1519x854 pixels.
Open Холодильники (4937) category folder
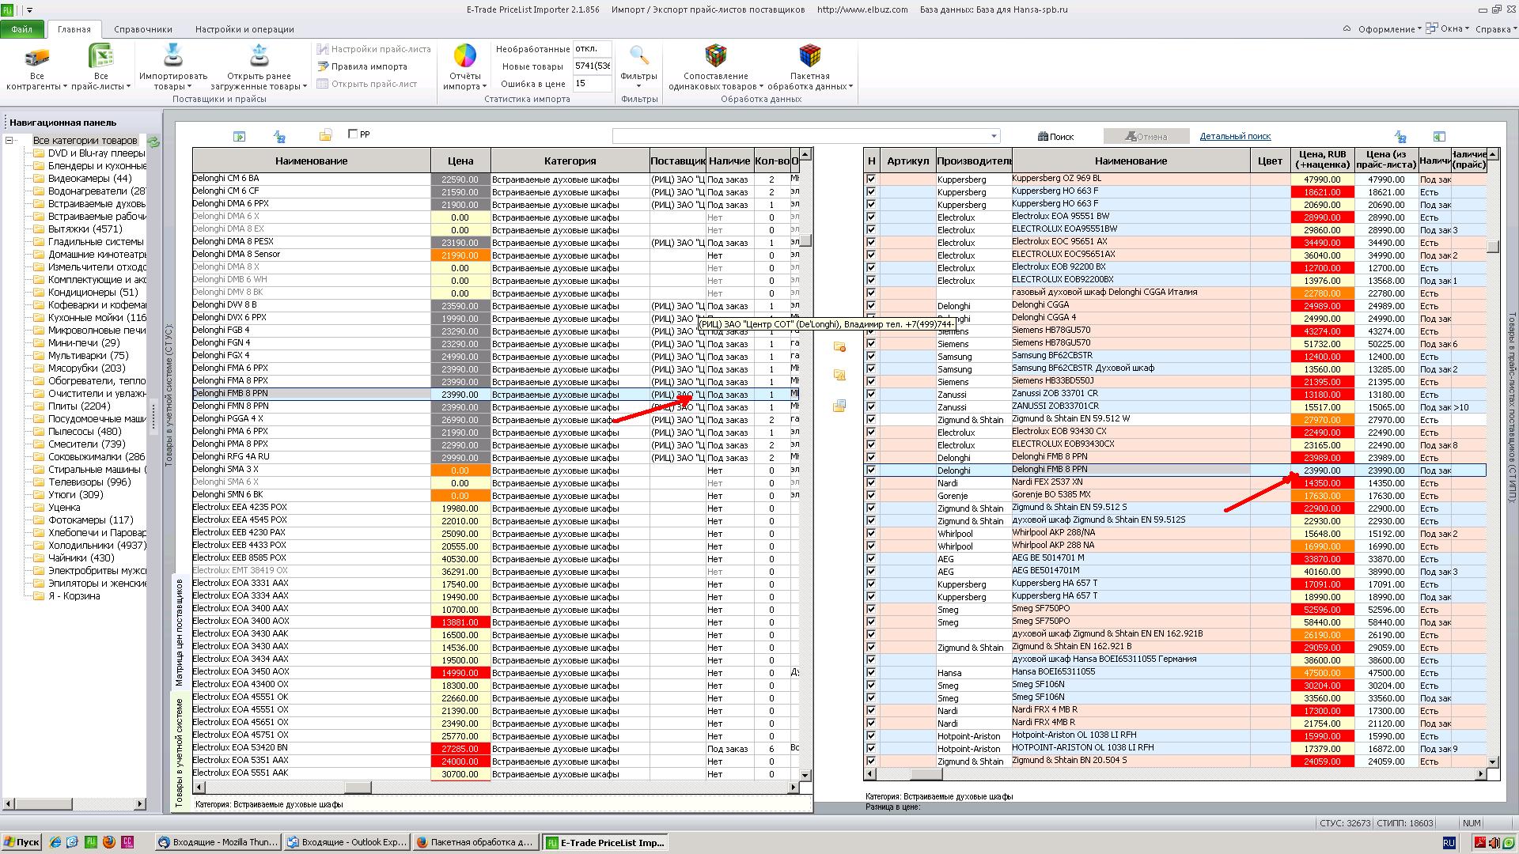[x=89, y=546]
